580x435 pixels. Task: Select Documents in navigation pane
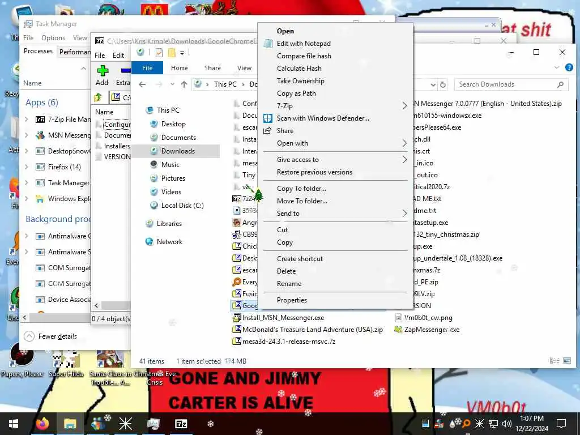point(178,138)
